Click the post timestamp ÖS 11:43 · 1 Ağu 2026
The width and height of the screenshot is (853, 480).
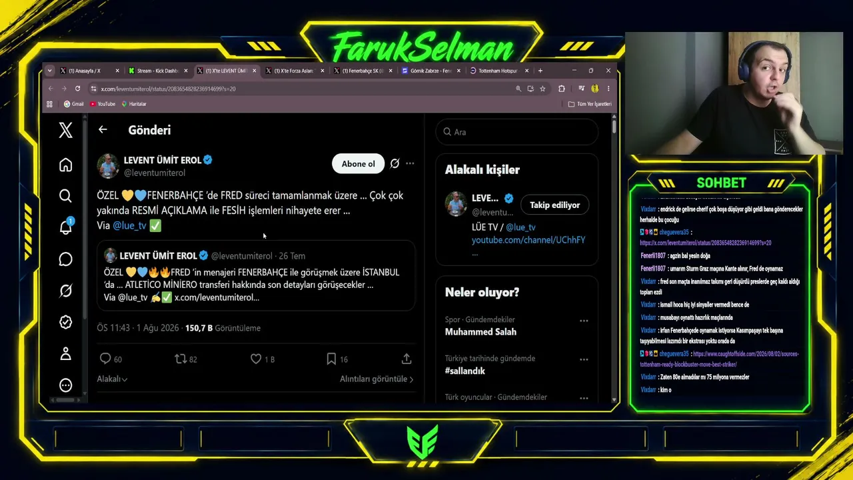click(x=137, y=328)
